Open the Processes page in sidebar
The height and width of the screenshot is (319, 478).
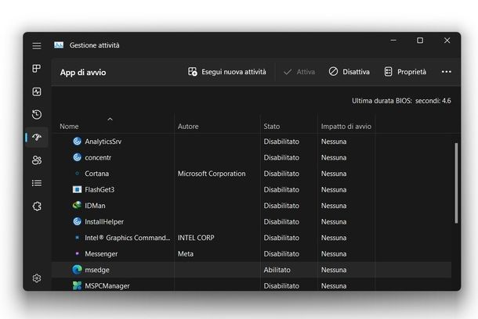tap(37, 69)
